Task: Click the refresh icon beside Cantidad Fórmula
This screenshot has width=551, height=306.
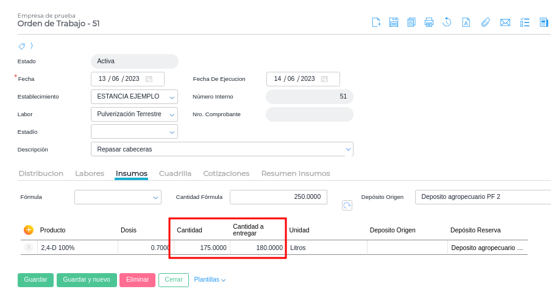Action: pos(347,205)
